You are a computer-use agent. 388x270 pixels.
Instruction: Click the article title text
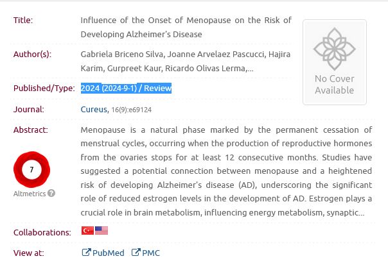(186, 27)
